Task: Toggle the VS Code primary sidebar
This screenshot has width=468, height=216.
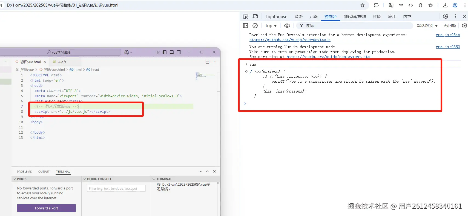Action: 165,52
